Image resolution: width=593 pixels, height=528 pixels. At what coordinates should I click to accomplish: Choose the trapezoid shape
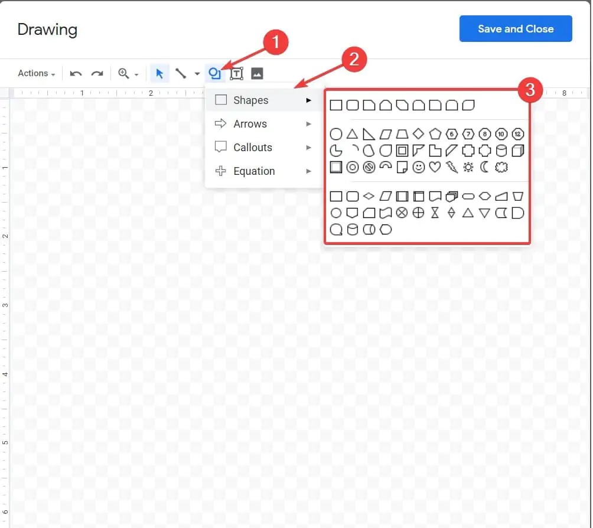(402, 134)
